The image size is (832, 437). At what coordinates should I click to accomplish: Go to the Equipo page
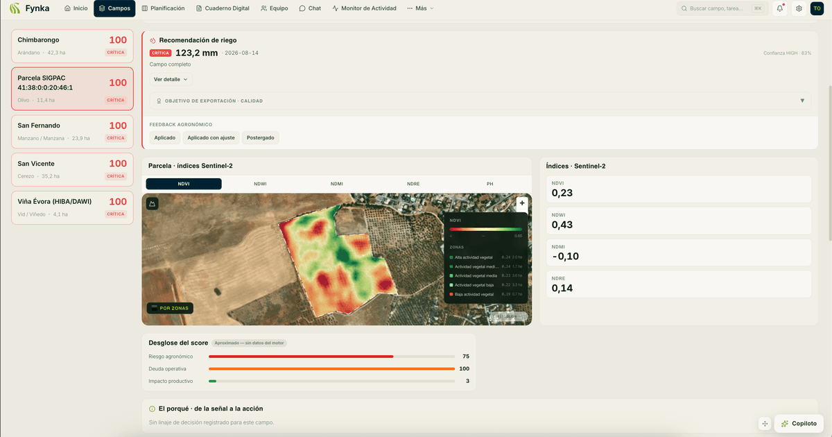click(x=274, y=8)
